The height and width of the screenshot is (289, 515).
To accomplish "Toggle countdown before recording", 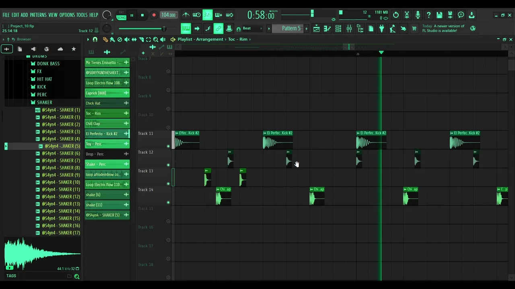I will click(208, 15).
